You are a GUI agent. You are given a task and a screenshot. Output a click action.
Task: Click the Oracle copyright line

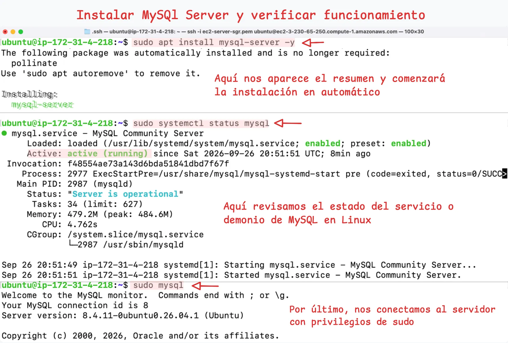[140, 336]
